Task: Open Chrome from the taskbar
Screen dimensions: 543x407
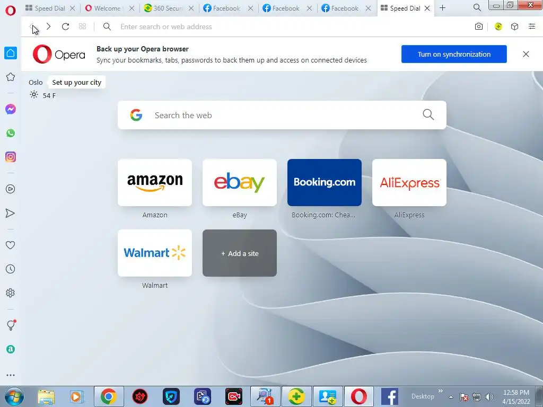Action: pos(109,396)
